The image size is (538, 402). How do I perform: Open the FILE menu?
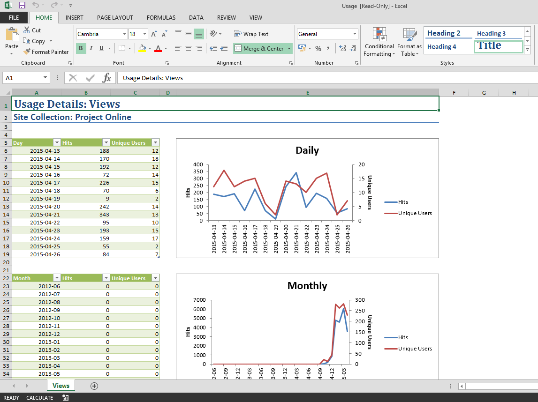[x=14, y=17]
